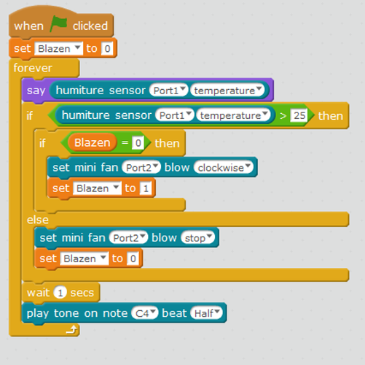Image resolution: width=365 pixels, height=365 pixels.
Task: Open temperature dropdown inside the if condition
Action: [233, 115]
